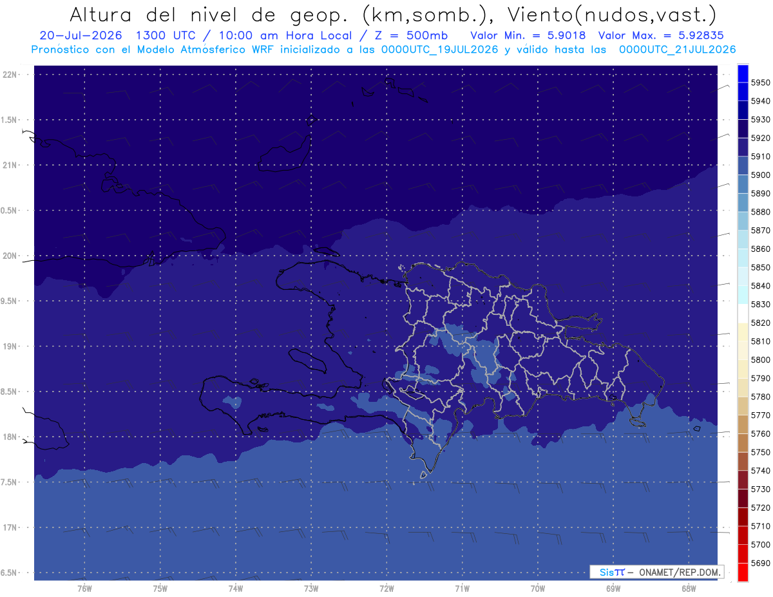Click the '5700' color bar value

(761, 544)
